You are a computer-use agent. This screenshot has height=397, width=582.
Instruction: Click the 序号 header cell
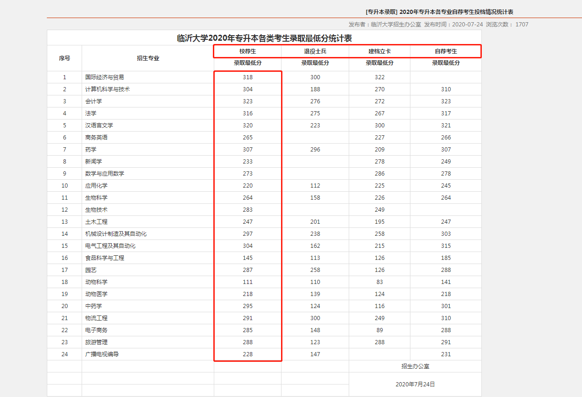point(64,58)
